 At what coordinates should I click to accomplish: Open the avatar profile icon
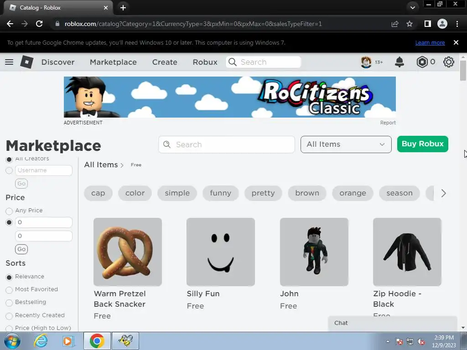pyautogui.click(x=366, y=62)
